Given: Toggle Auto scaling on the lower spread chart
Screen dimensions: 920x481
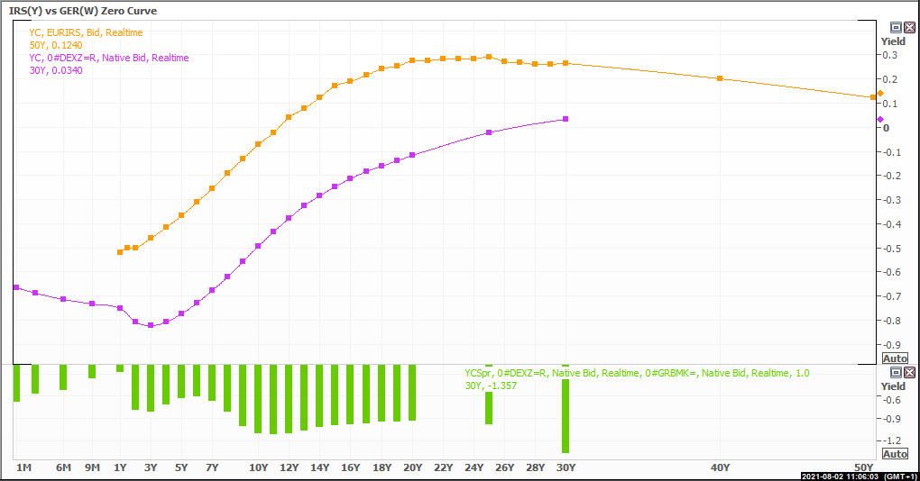Looking at the screenshot, I should tap(894, 454).
